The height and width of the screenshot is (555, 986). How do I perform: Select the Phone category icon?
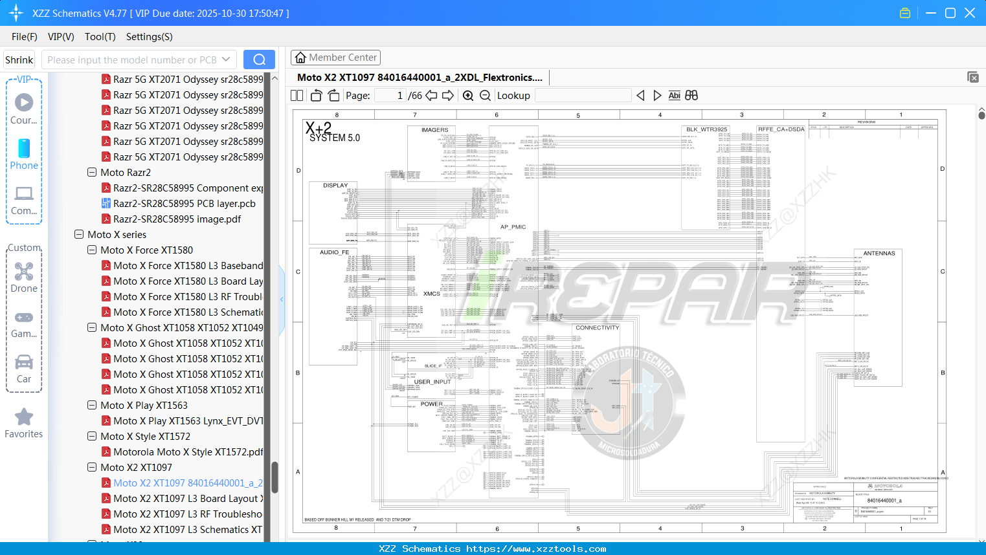pyautogui.click(x=24, y=154)
